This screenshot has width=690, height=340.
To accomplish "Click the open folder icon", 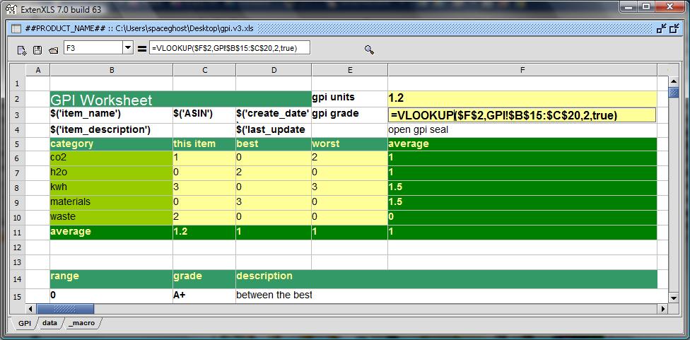I will tap(53, 50).
